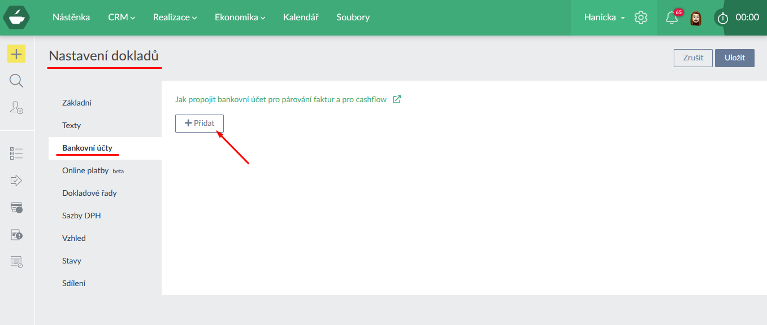
Task: Switch to the Dokladové řady tab
Action: point(89,193)
